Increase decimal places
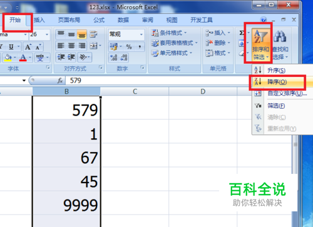The width and height of the screenshot is (313, 227). pos(114,58)
